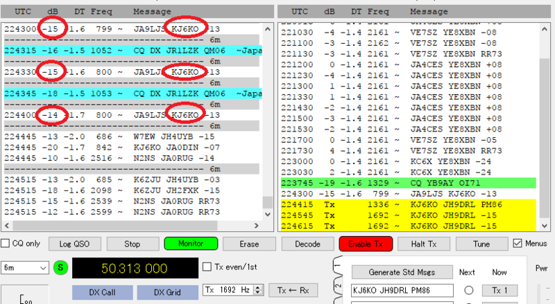Select N2NS JA0RUG RR73 row at 2539
Image resolution: width=555 pixels, height=304 pixels.
[133, 202]
